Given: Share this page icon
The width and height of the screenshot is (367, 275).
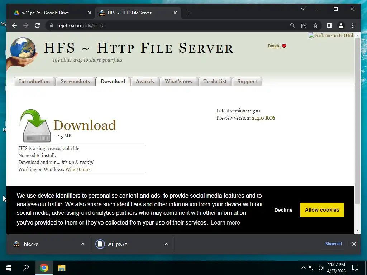Looking at the screenshot, I should tap(304, 25).
